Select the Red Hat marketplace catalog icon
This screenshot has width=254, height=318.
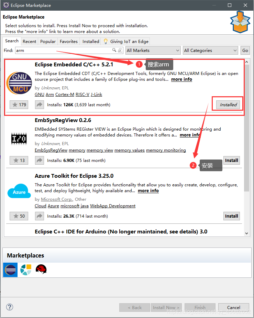click(x=41, y=269)
